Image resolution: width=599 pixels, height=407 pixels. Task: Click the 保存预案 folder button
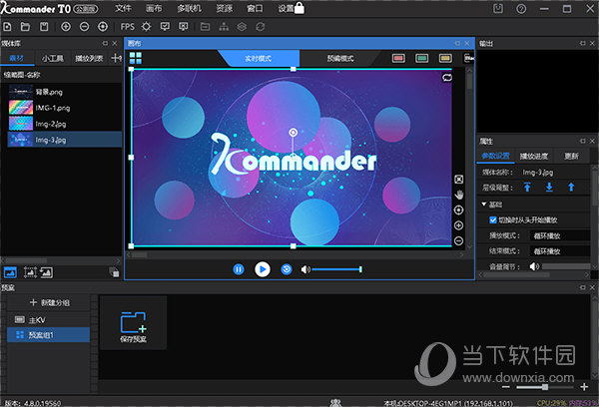click(134, 322)
